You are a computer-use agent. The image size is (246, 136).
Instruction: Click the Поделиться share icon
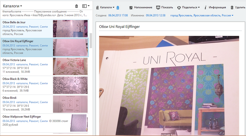tap(179, 7)
